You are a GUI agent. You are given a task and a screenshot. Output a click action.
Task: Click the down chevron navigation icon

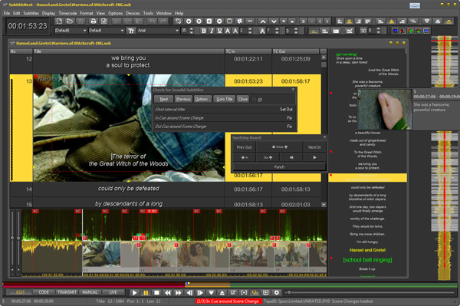274,21
